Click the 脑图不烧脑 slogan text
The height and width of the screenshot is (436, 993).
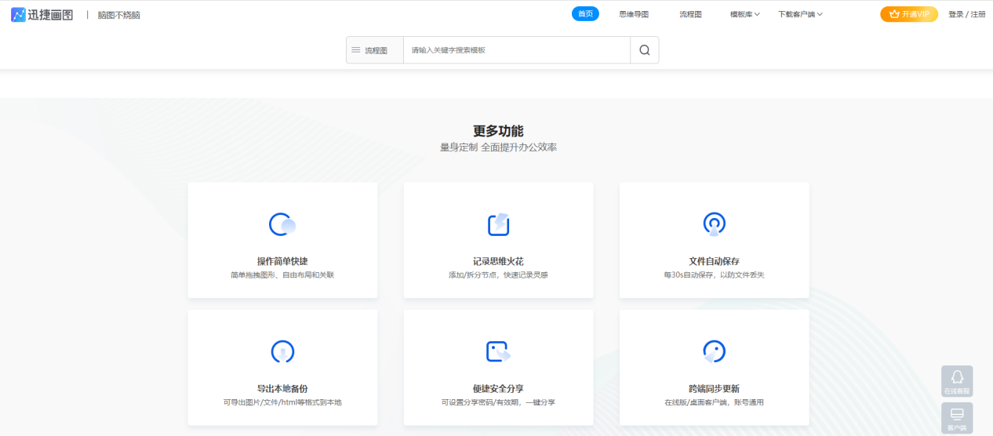[119, 15]
